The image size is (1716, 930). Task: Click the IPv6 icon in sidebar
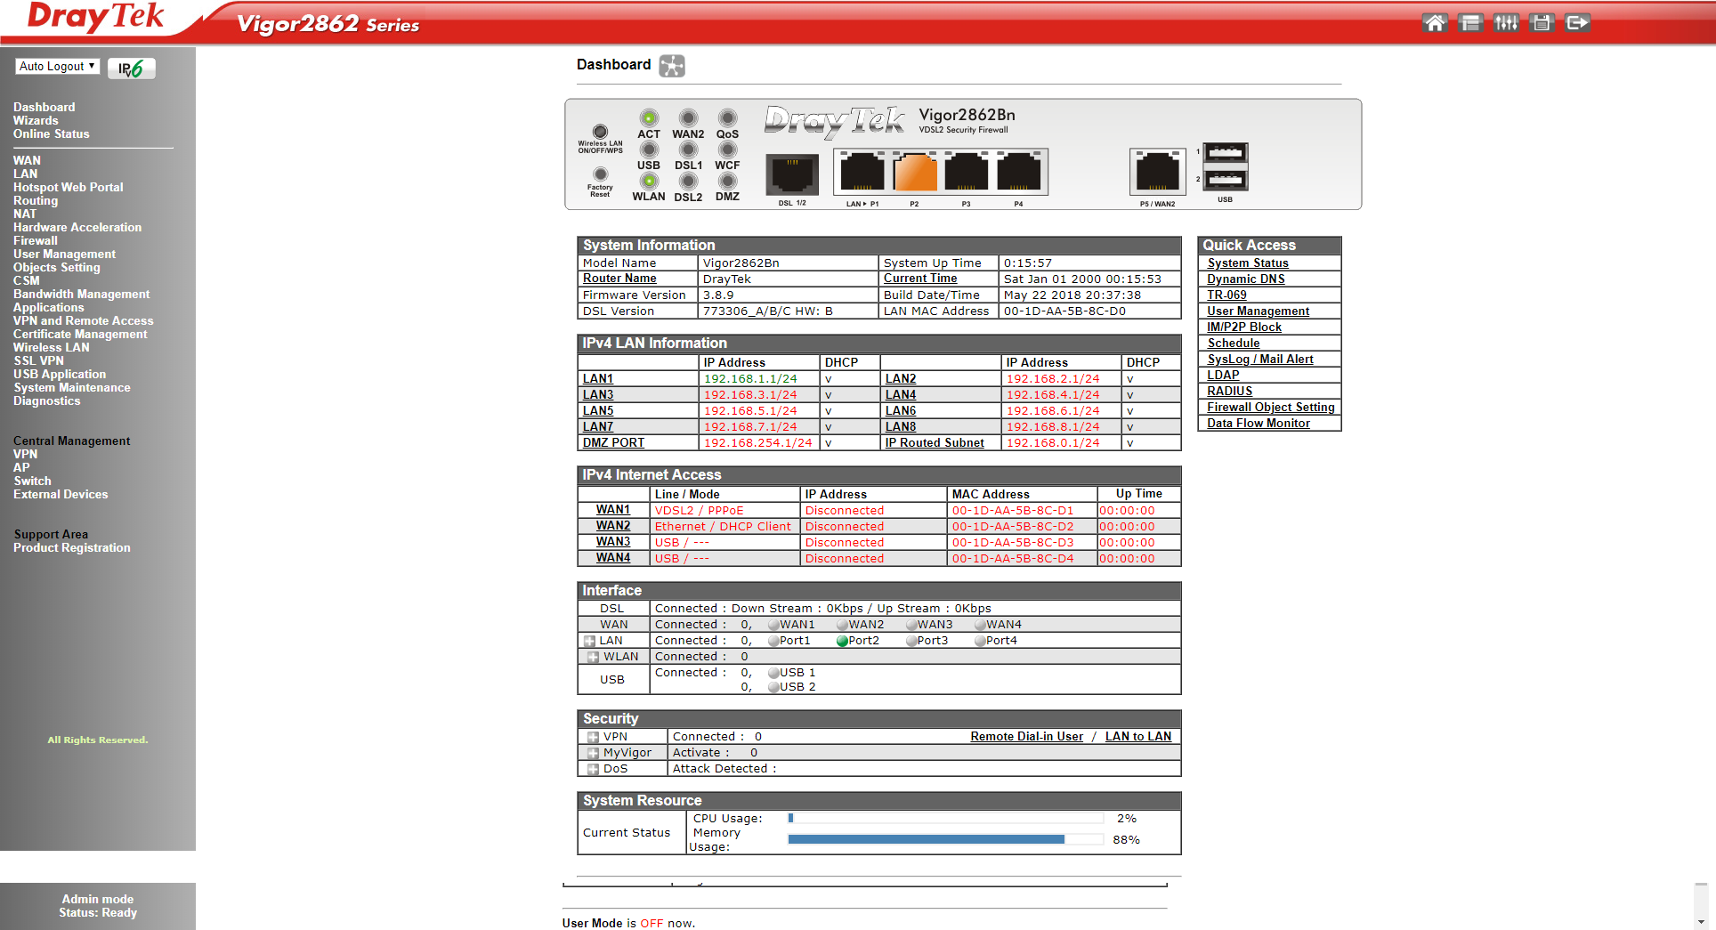(131, 69)
